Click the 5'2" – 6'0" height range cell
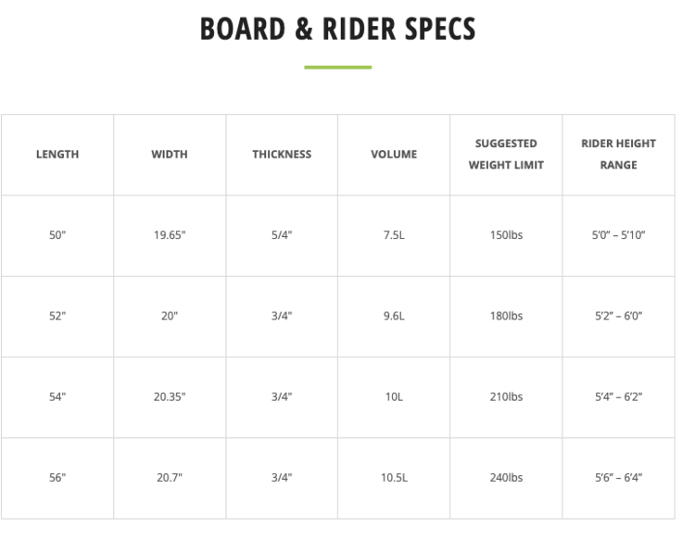The width and height of the screenshot is (695, 539). [618, 316]
